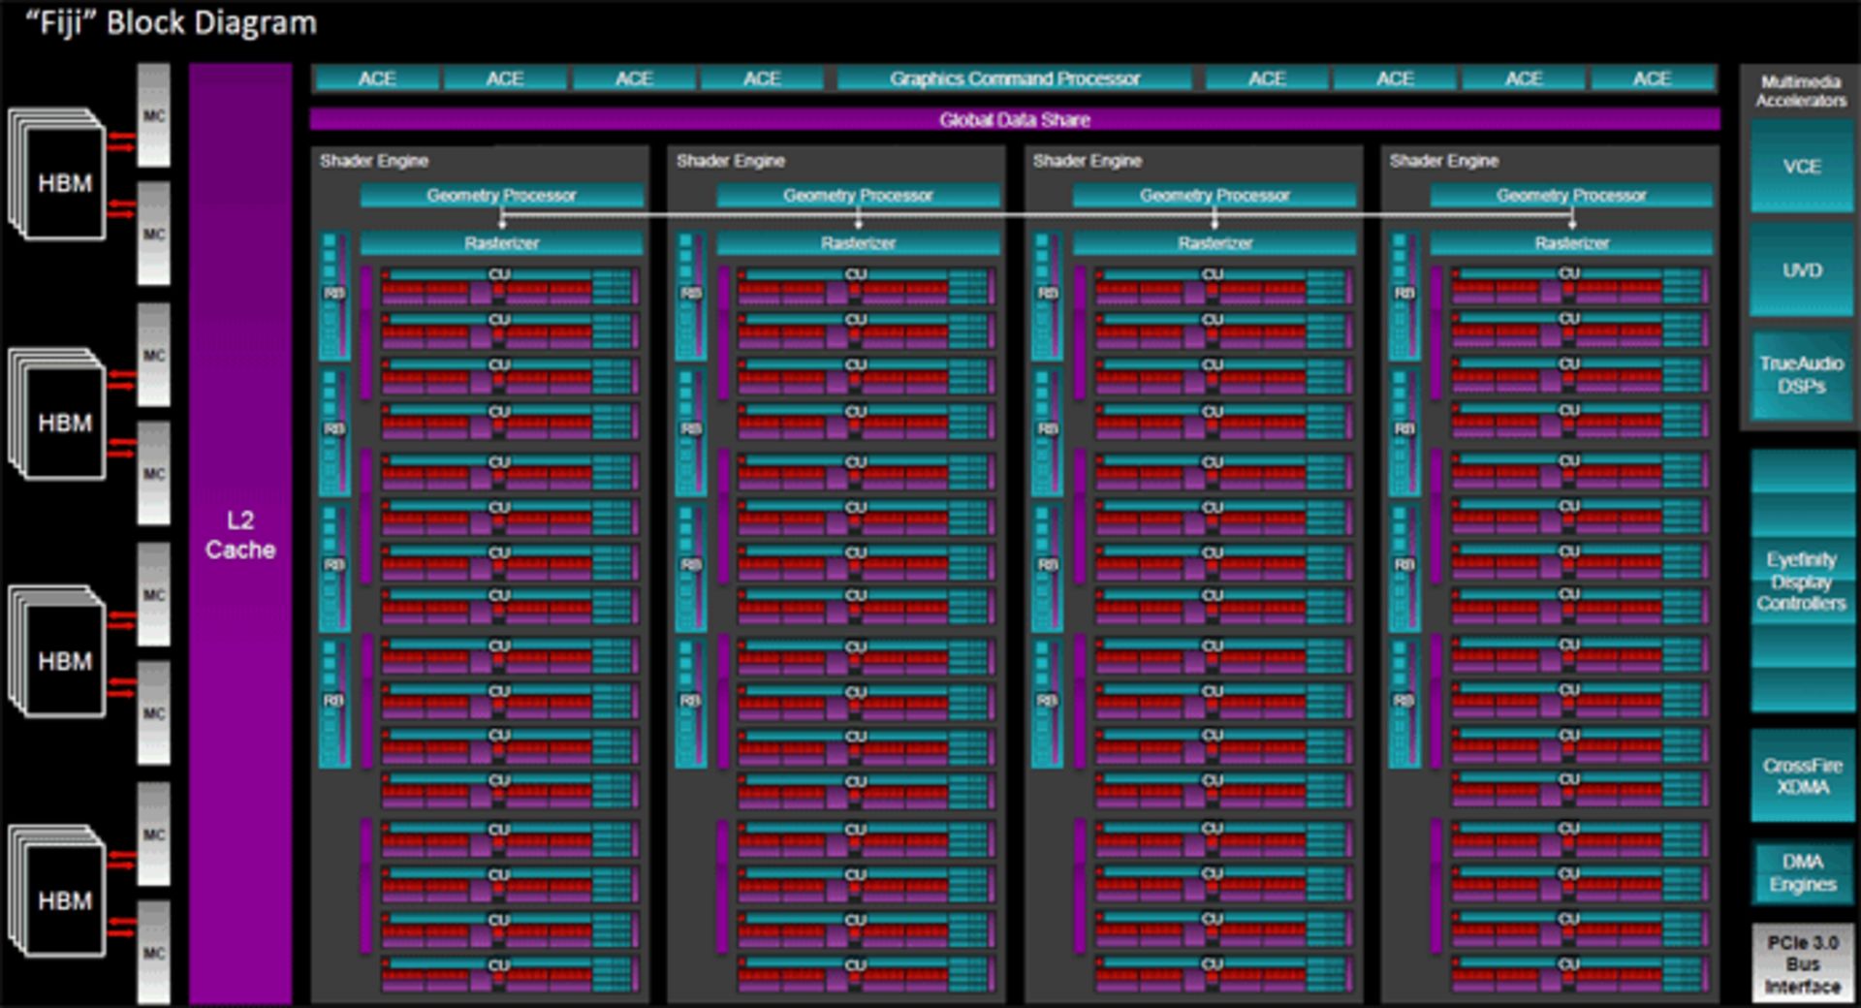Image resolution: width=1861 pixels, height=1008 pixels.
Task: Click Rasterizer in the third Shader Engine
Action: point(1214,242)
